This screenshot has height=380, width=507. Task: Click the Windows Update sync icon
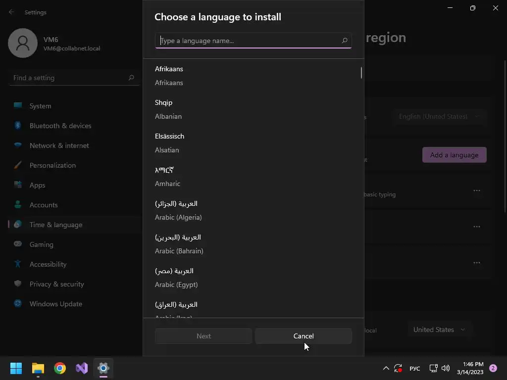click(x=18, y=303)
